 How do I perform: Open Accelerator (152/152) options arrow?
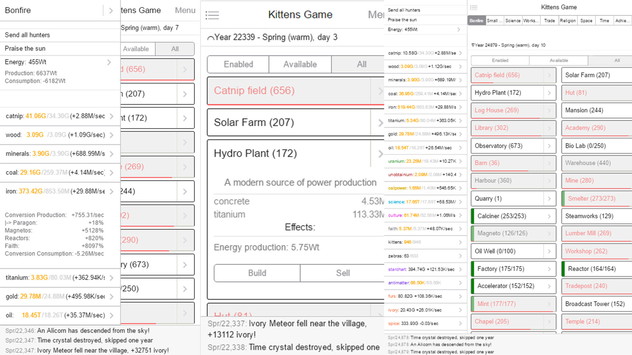click(x=549, y=286)
